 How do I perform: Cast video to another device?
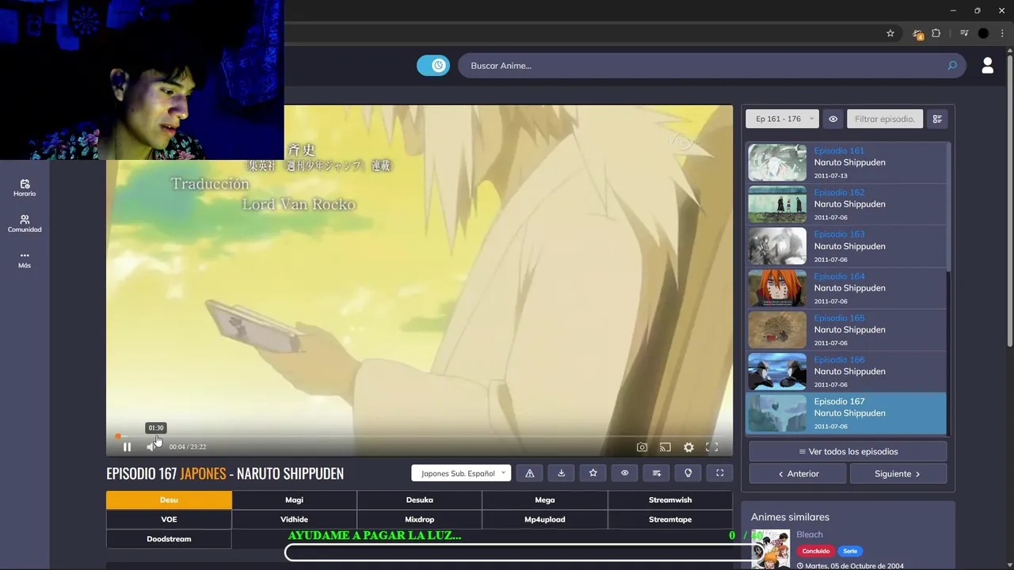pos(665,447)
